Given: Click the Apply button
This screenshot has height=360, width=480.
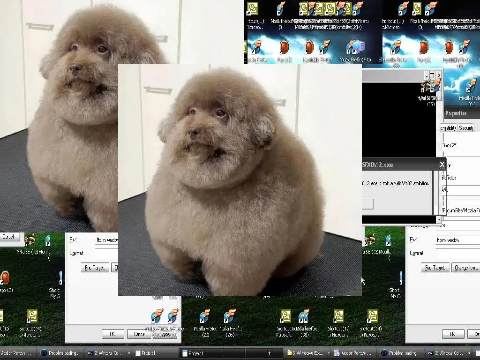Looking at the screenshot, I should (x=165, y=334).
